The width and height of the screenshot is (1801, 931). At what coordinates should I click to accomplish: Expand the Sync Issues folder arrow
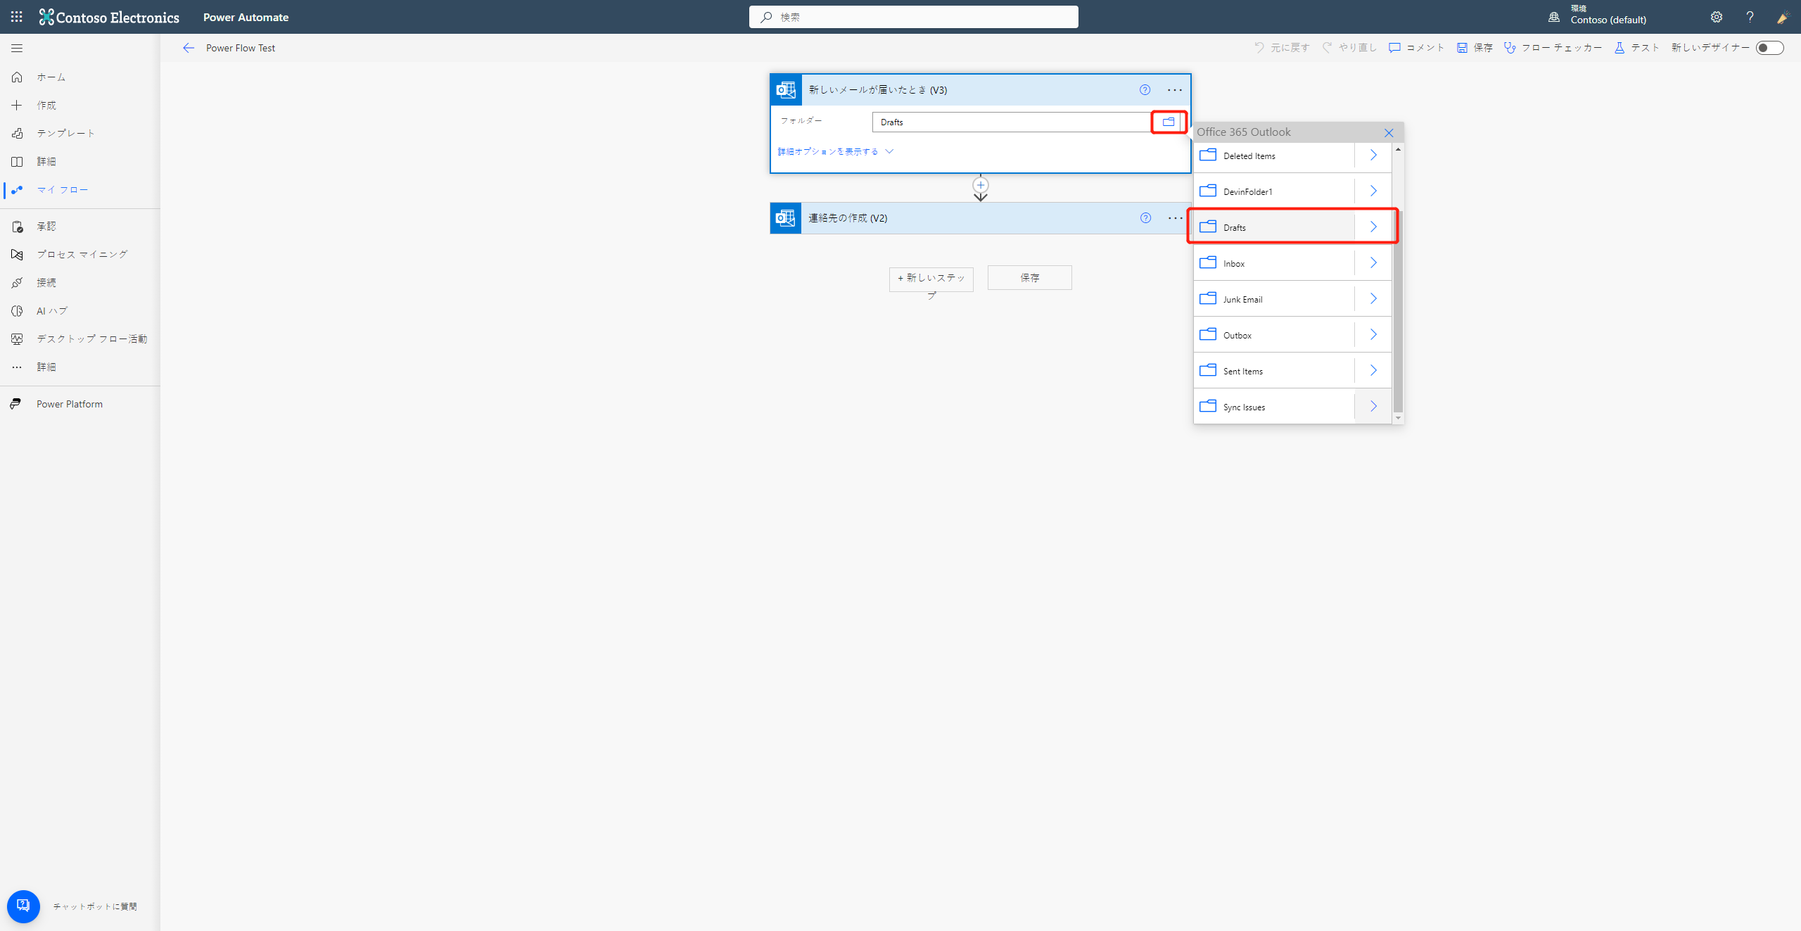coord(1373,407)
